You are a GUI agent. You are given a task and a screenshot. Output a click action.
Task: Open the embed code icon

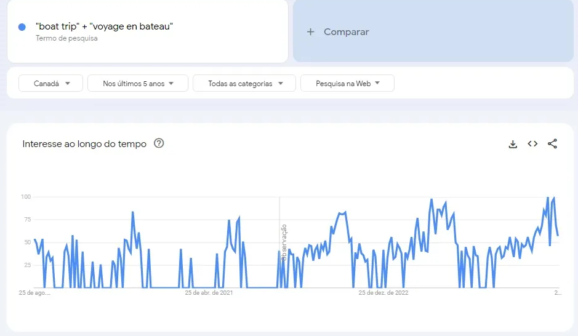(x=532, y=144)
